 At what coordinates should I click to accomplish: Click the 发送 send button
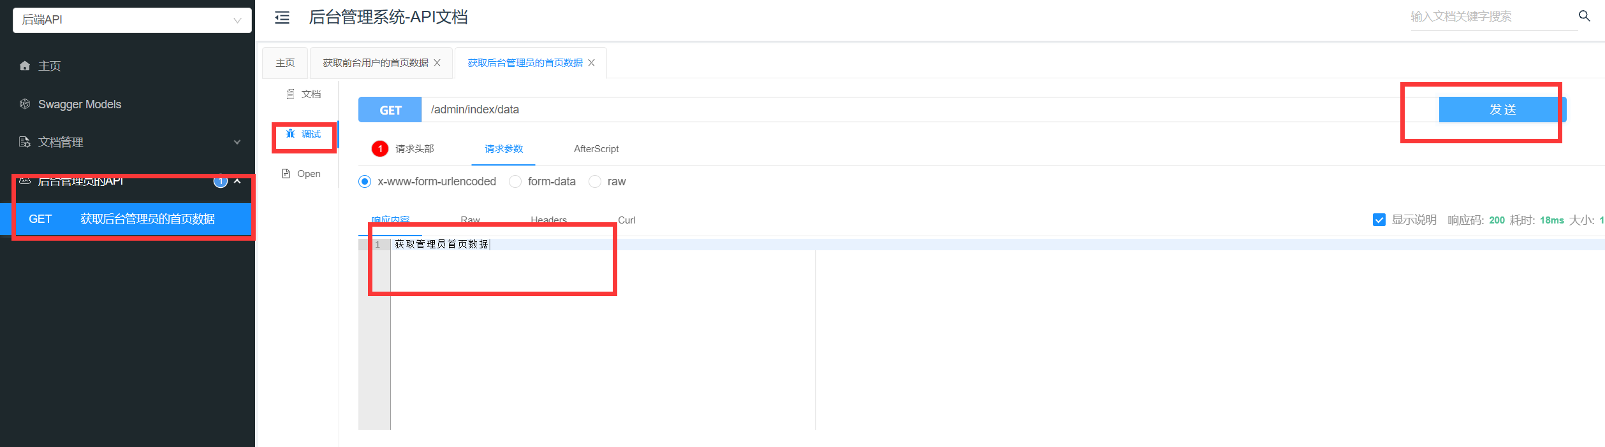(1502, 110)
